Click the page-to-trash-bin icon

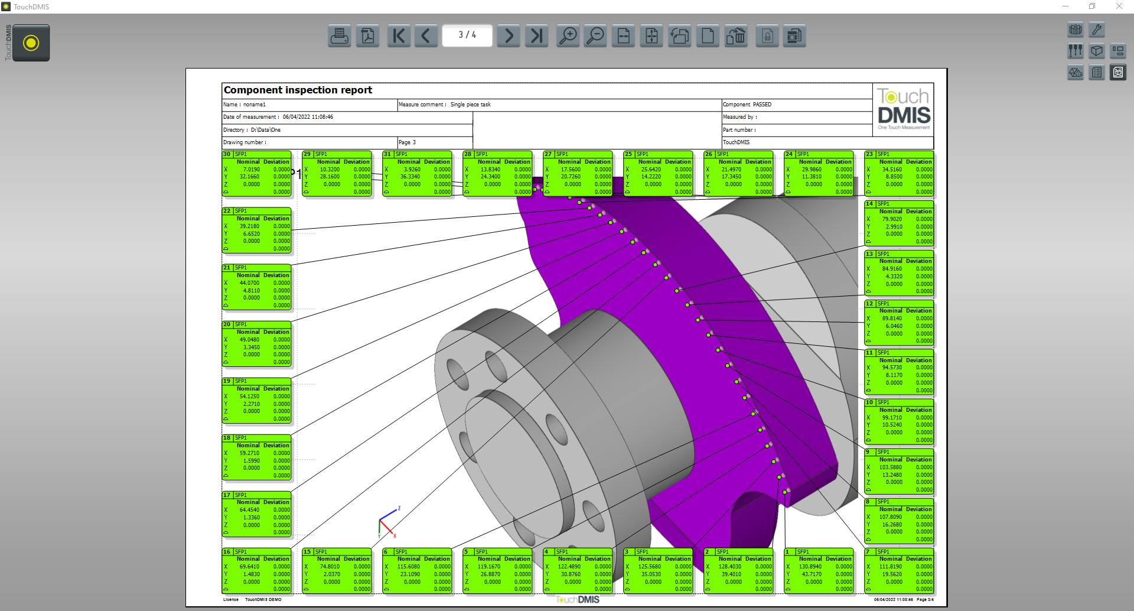736,36
